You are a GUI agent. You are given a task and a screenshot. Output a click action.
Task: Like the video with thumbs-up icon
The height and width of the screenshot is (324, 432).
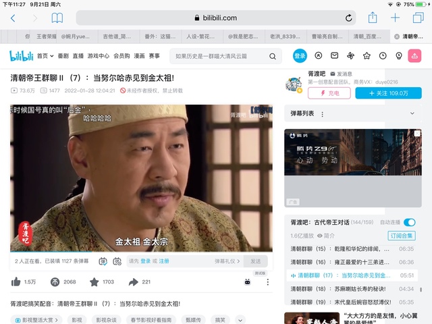(x=16, y=282)
